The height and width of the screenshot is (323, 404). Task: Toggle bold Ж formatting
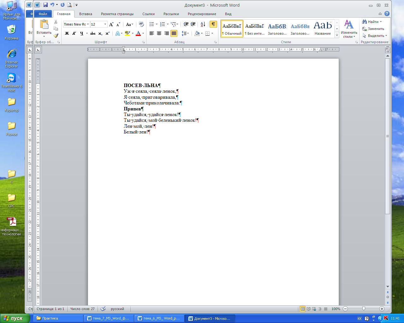[x=67, y=33]
